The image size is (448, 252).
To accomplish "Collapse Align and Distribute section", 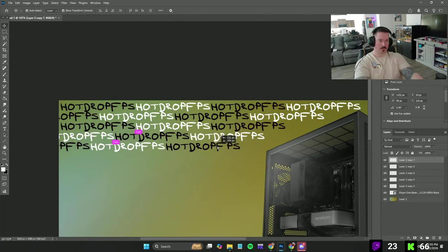I will pos(384,121).
